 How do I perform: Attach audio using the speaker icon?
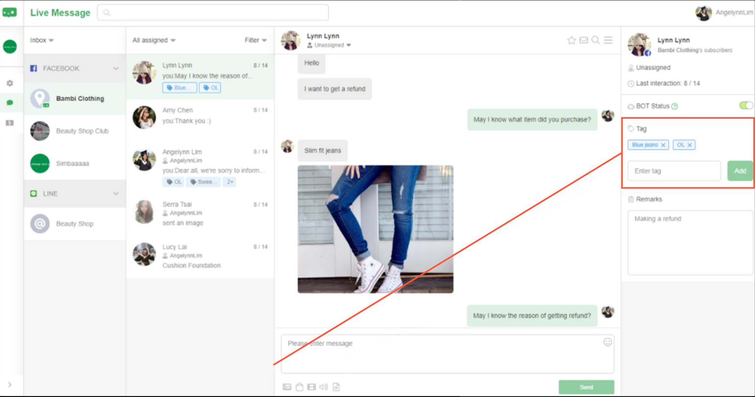click(323, 387)
